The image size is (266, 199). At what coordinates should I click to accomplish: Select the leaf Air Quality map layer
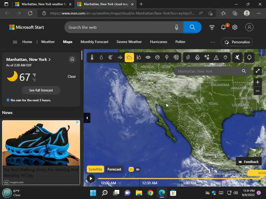pyautogui.click(x=167, y=58)
